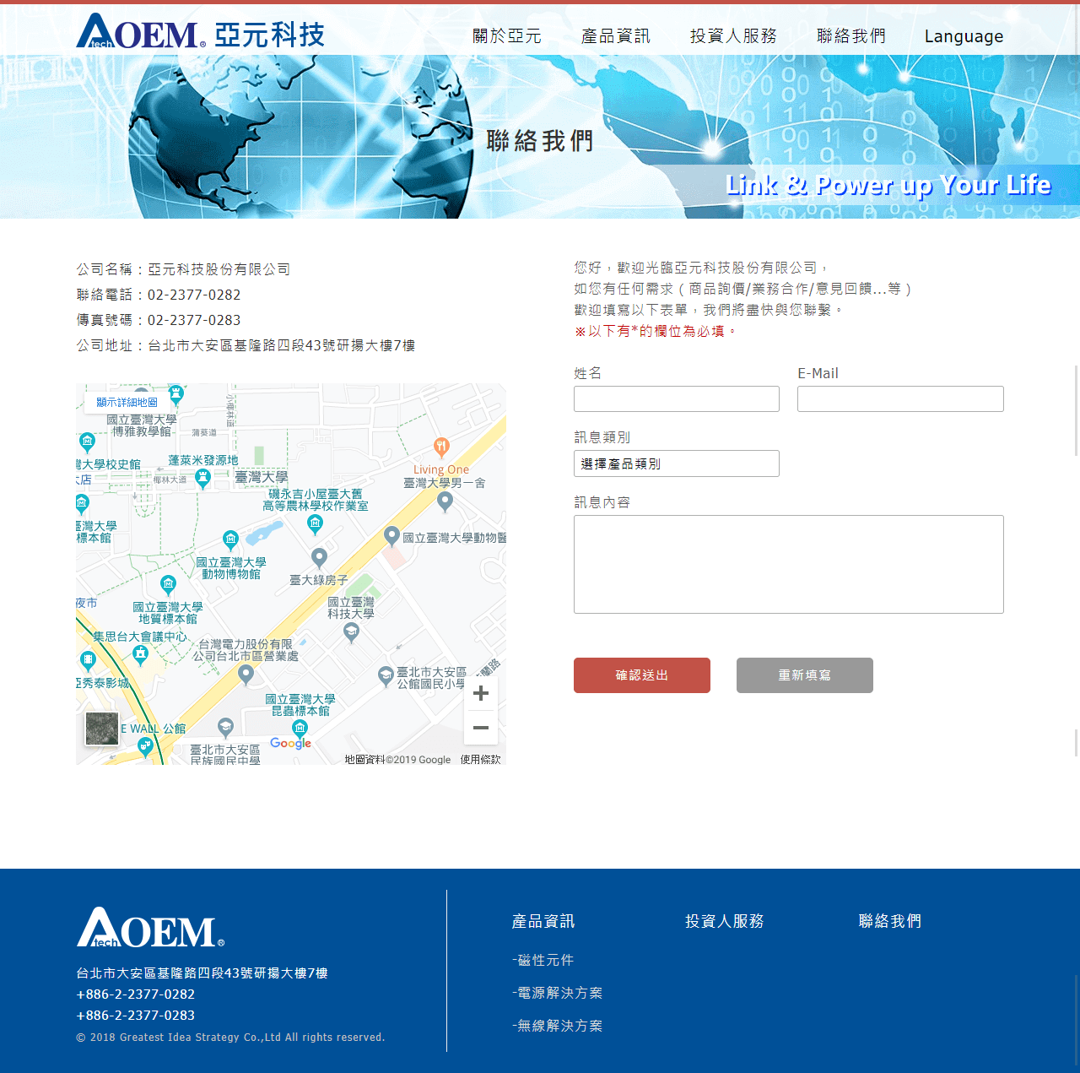The image size is (1080, 1073).
Task: Open the 使用條款 map terms link
Action: (x=480, y=760)
